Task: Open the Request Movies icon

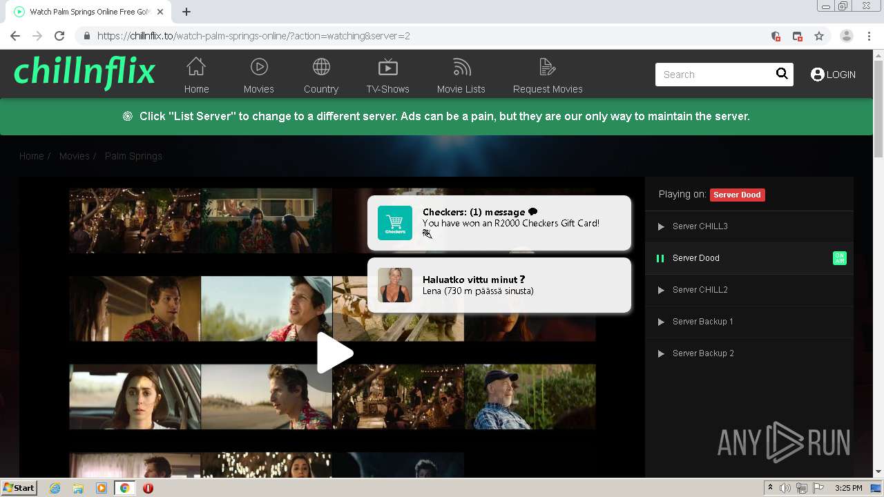Action: [x=548, y=67]
